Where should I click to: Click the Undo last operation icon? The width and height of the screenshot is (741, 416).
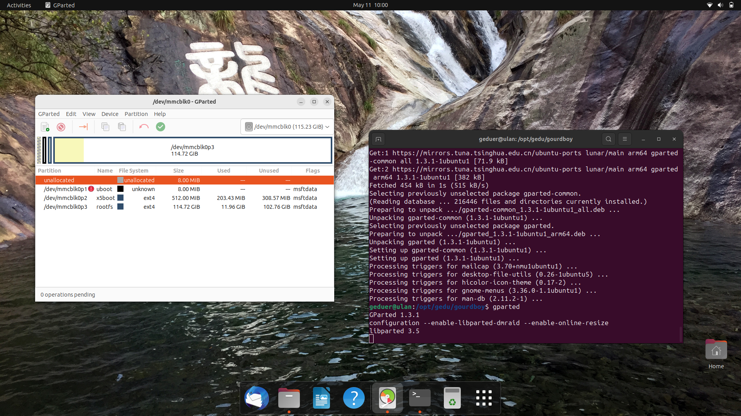(x=144, y=127)
